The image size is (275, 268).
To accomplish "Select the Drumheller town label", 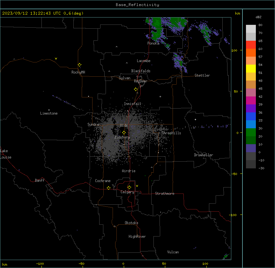I will 204,155.
